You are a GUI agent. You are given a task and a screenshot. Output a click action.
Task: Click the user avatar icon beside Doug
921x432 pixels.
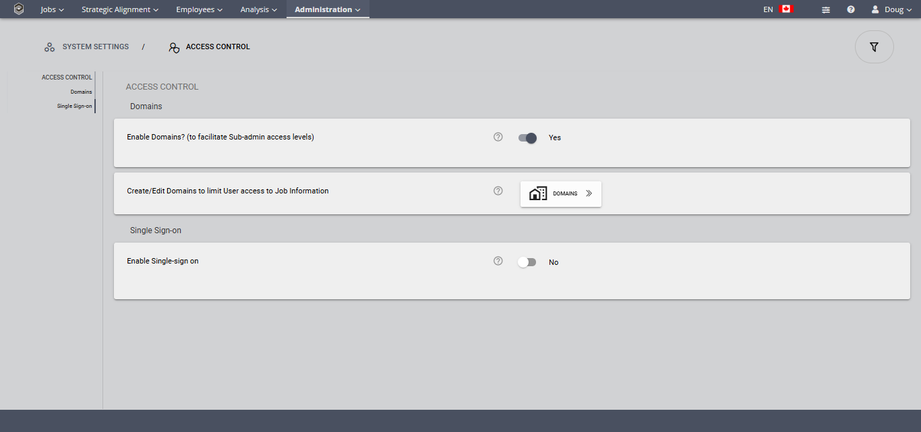point(875,9)
